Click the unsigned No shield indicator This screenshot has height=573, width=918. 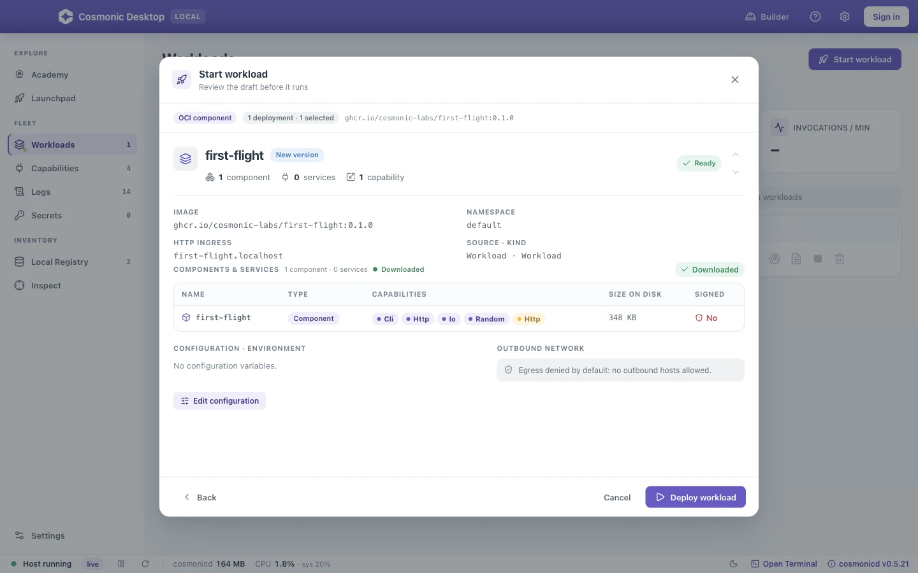coord(706,318)
